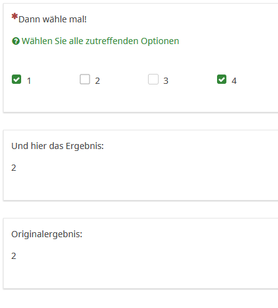Click the heading "Originalergebnis:"

point(47,234)
